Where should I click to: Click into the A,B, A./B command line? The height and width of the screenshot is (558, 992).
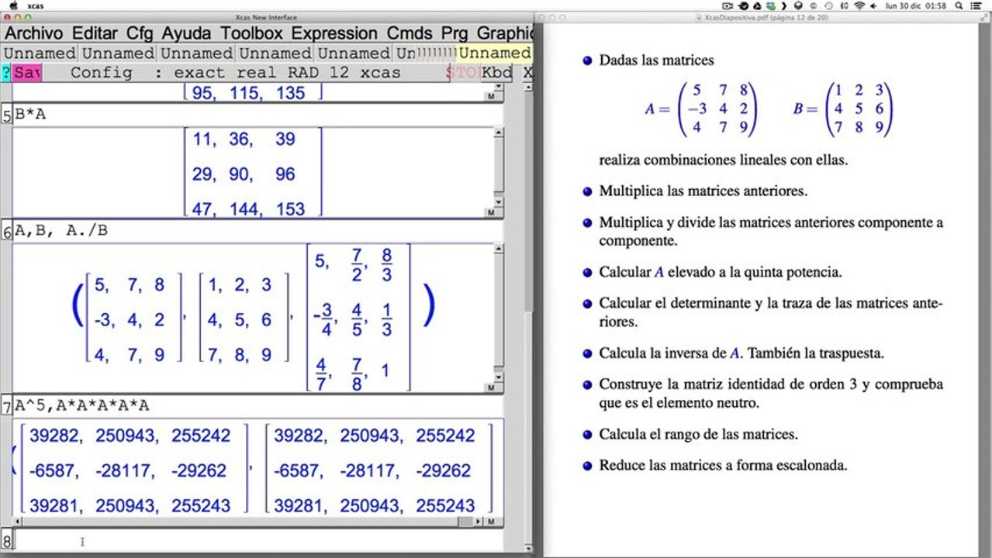point(258,231)
